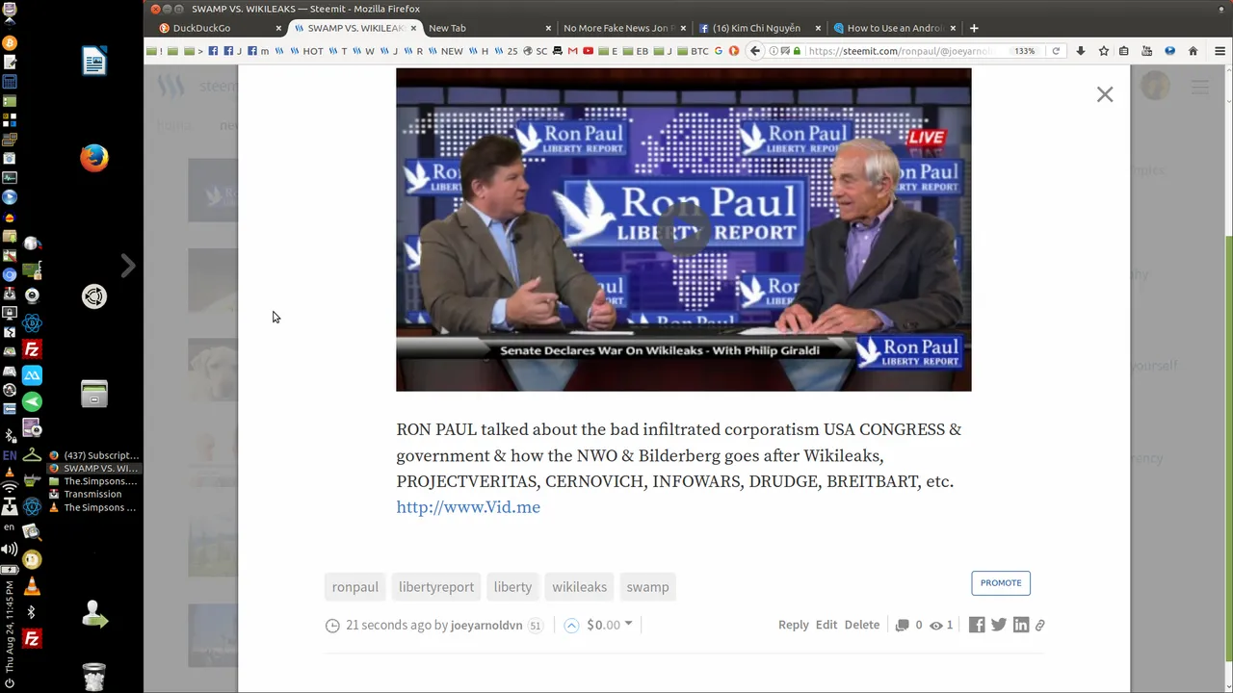
Task: Open author joeyarnoldvn profile link
Action: click(486, 626)
